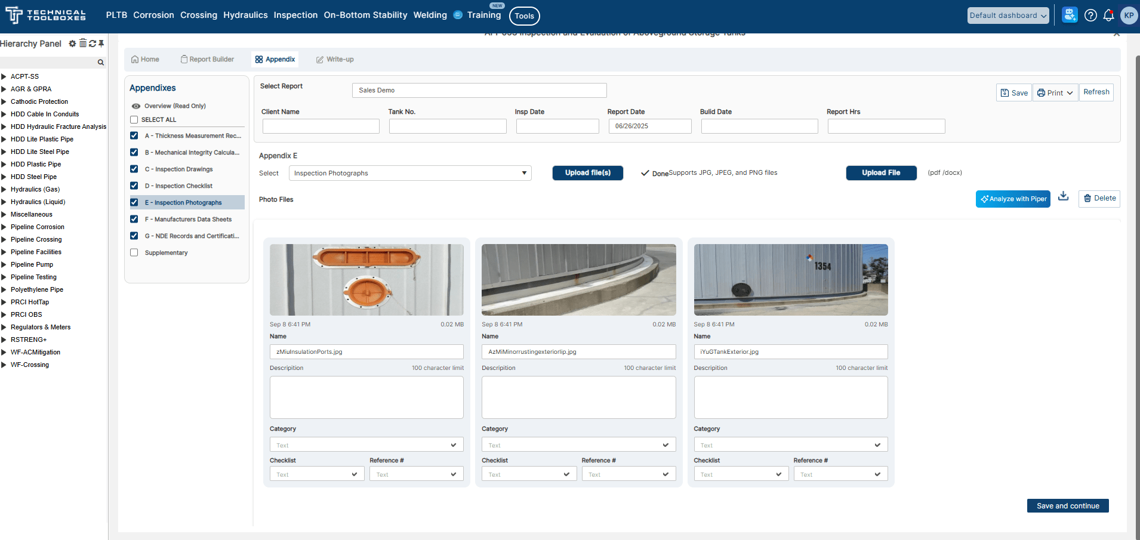The height and width of the screenshot is (540, 1140).
Task: Expand the Pipeline Corrosion tree node
Action: (x=4, y=227)
